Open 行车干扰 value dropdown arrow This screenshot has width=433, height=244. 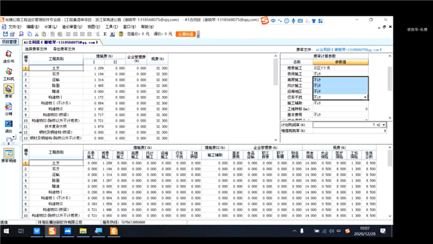(x=365, y=97)
